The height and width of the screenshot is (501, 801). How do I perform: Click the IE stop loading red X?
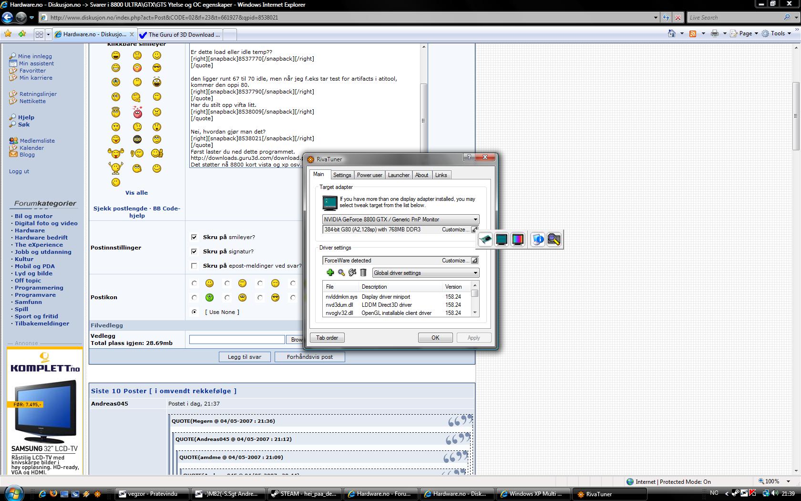(x=678, y=18)
